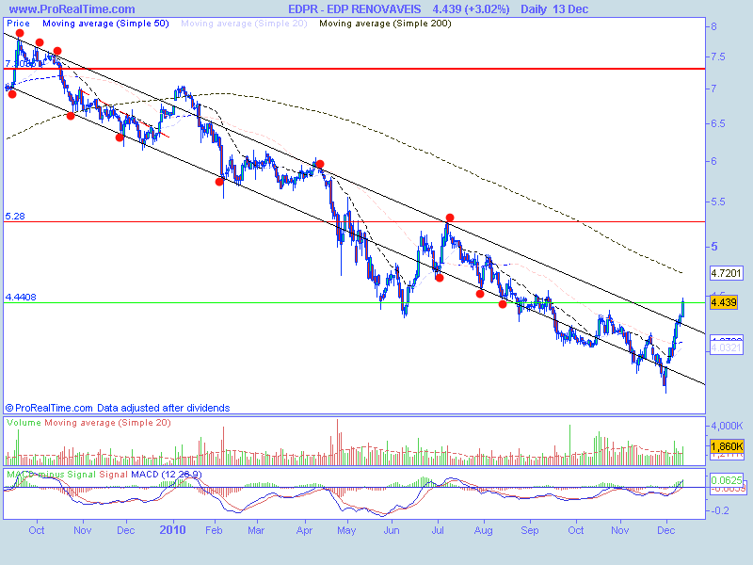Select the yellow 4.439 current price box

[x=724, y=302]
